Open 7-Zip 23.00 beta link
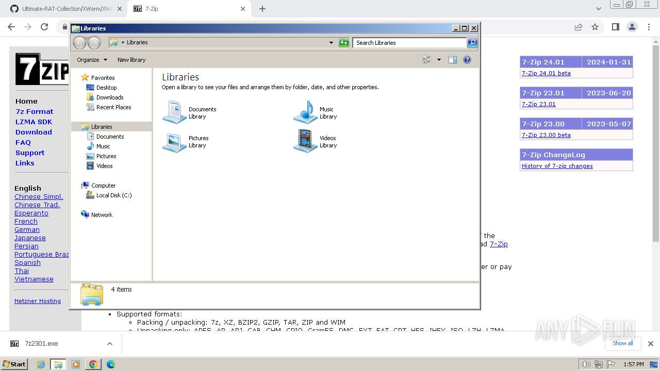660x371 pixels. tap(546, 135)
